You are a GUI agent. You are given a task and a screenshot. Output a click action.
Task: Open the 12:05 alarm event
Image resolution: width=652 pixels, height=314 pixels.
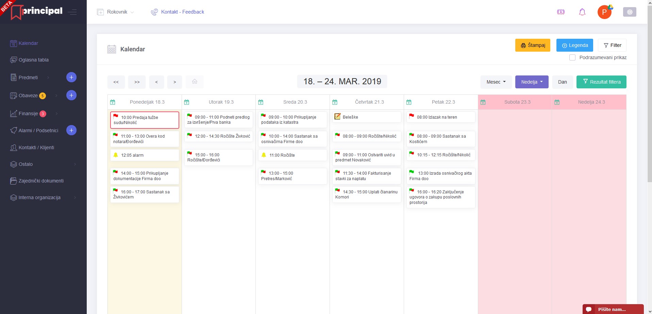[144, 155]
